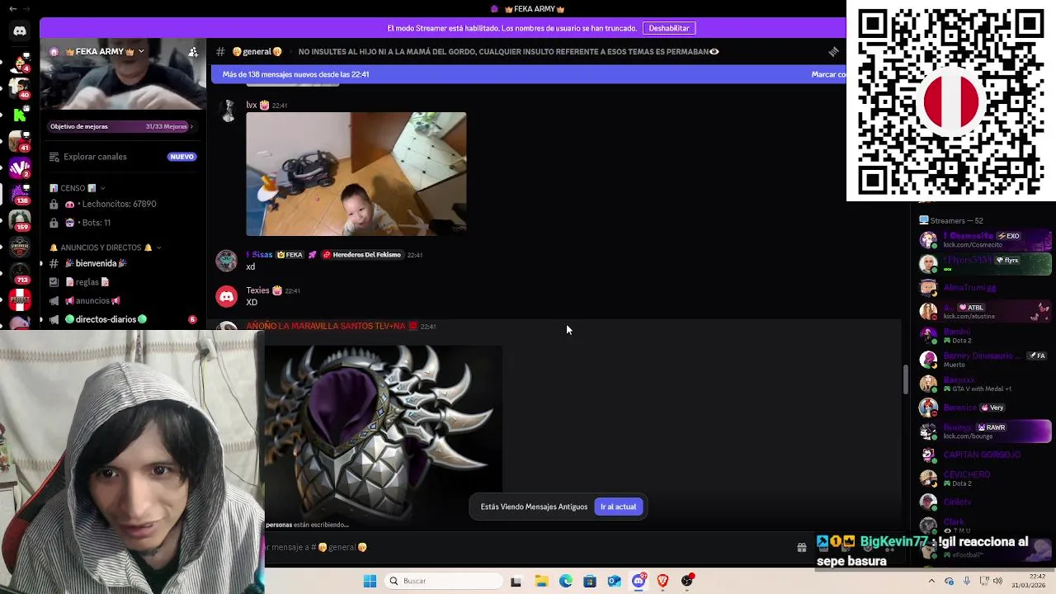
Task: Click Windows taskbar Buscar search box
Action: [x=444, y=581]
